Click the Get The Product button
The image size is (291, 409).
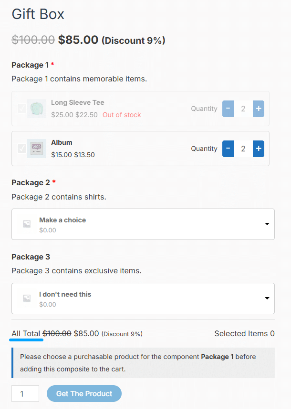[x=84, y=394]
